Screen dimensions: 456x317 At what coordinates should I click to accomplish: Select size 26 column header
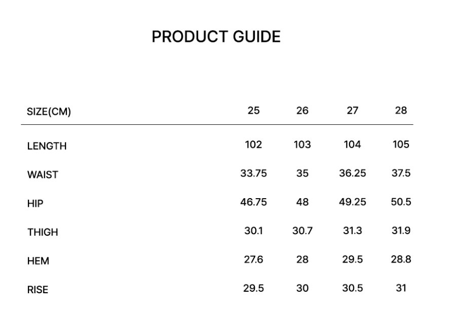[x=302, y=110]
